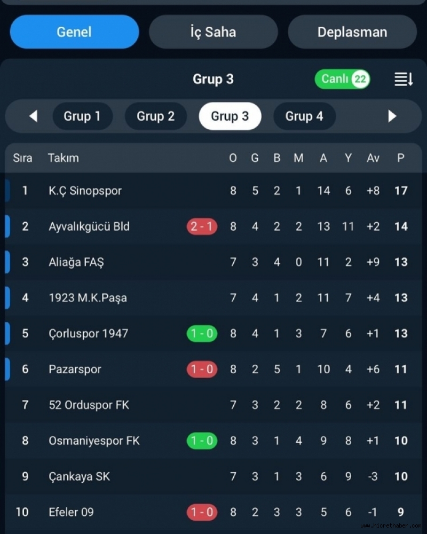427x534 pixels.
Task: Toggle the Canlı live switch
Action: (342, 79)
